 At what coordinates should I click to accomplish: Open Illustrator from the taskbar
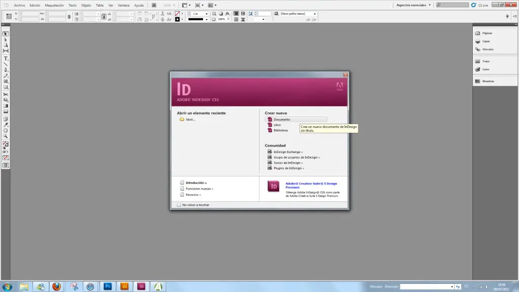click(125, 286)
